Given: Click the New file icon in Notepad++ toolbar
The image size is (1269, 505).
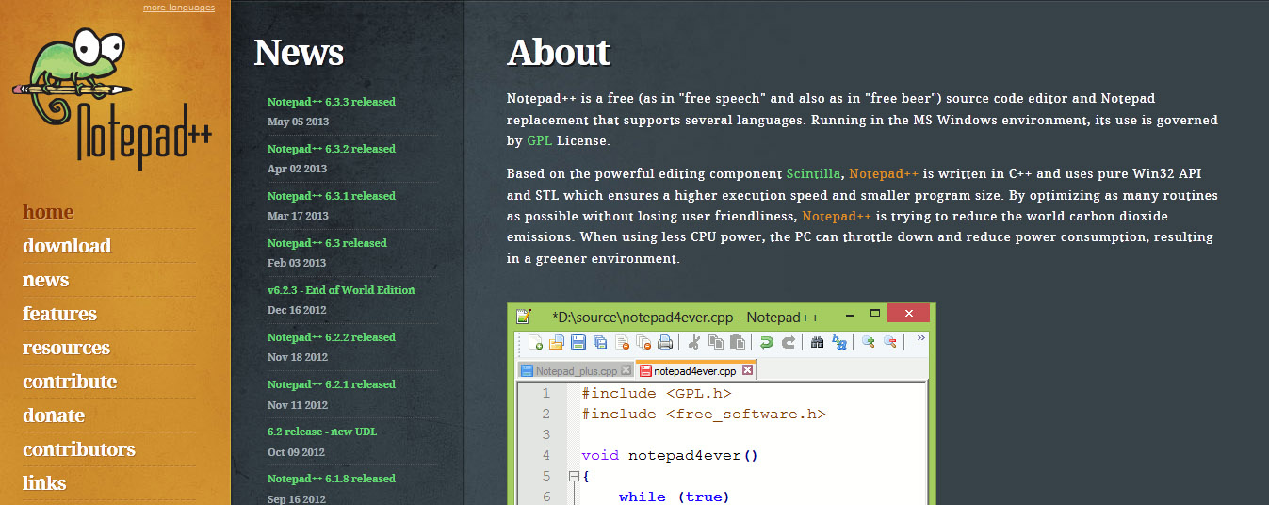Looking at the screenshot, I should coord(535,342).
